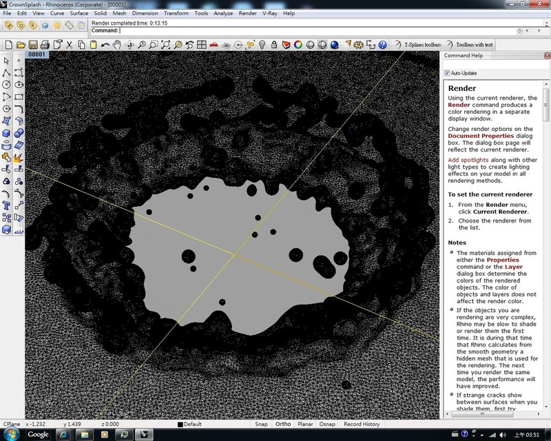Open Options with the gear icon
The width and height of the screenshot is (551, 441).
coord(358,45)
